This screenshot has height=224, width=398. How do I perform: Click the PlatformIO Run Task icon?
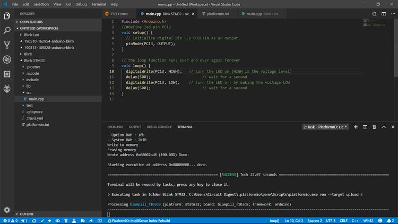[x=83, y=221]
